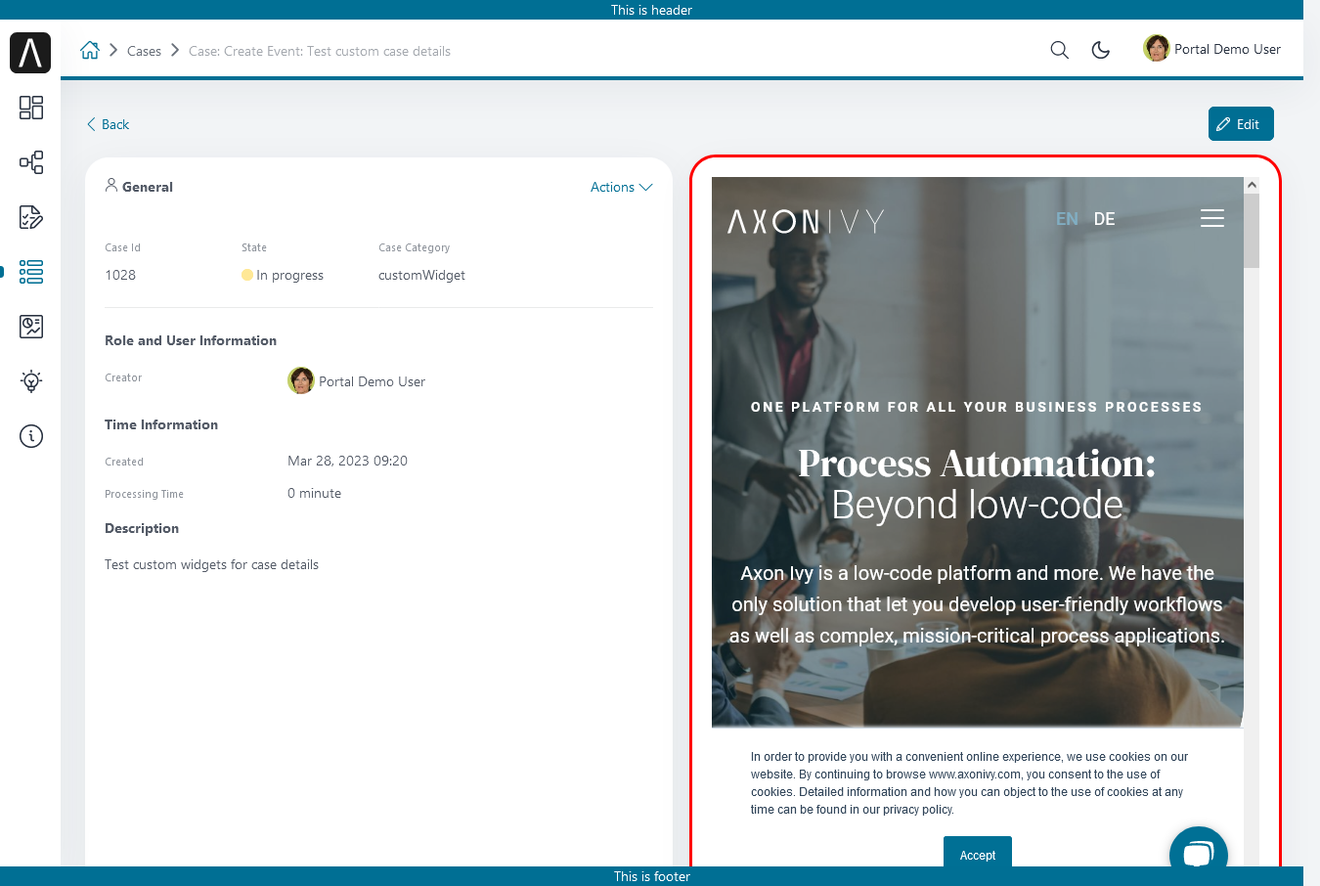Click the Axon Ivy logo in widget

pos(806,221)
